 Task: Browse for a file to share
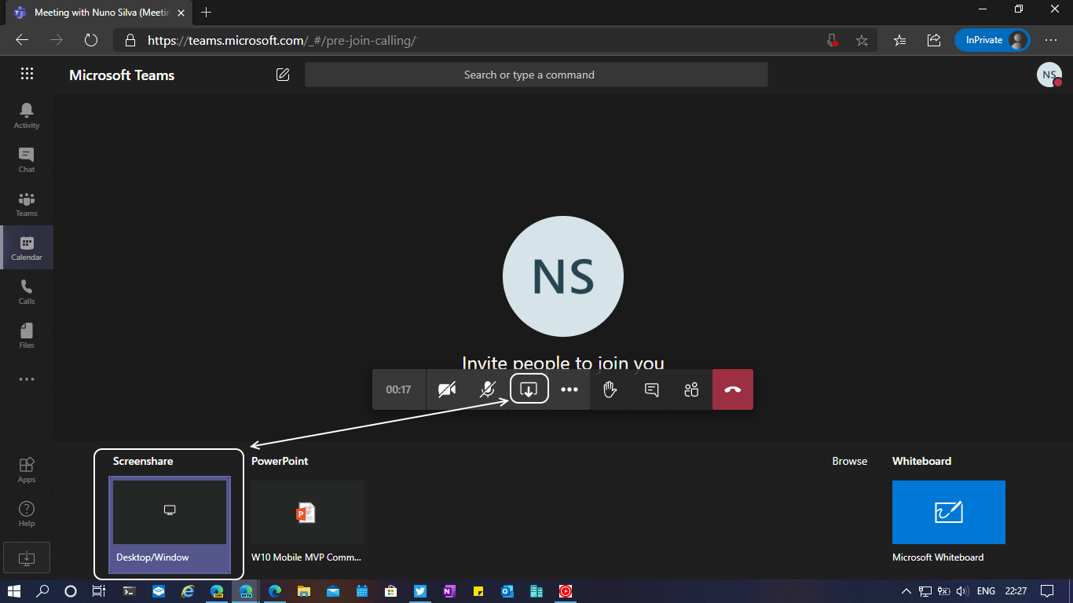850,461
